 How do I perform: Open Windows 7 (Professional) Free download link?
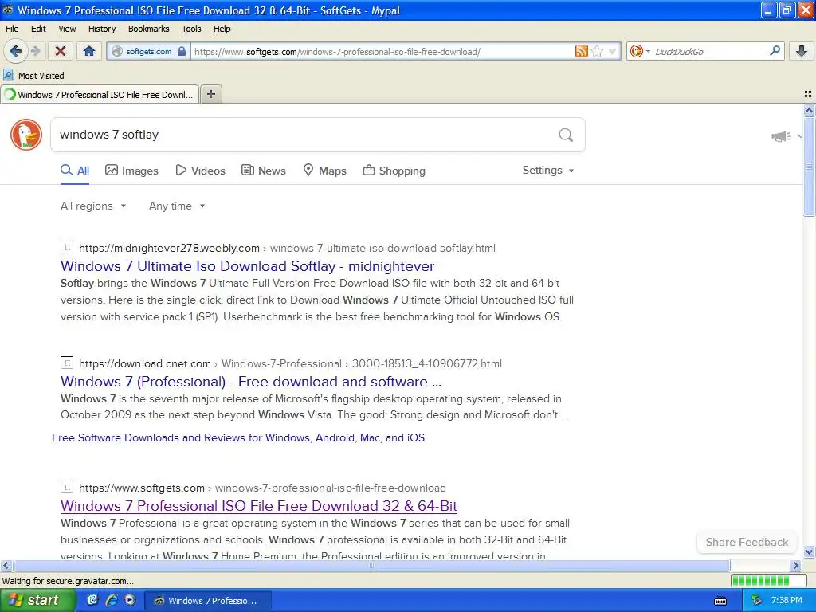click(x=251, y=382)
